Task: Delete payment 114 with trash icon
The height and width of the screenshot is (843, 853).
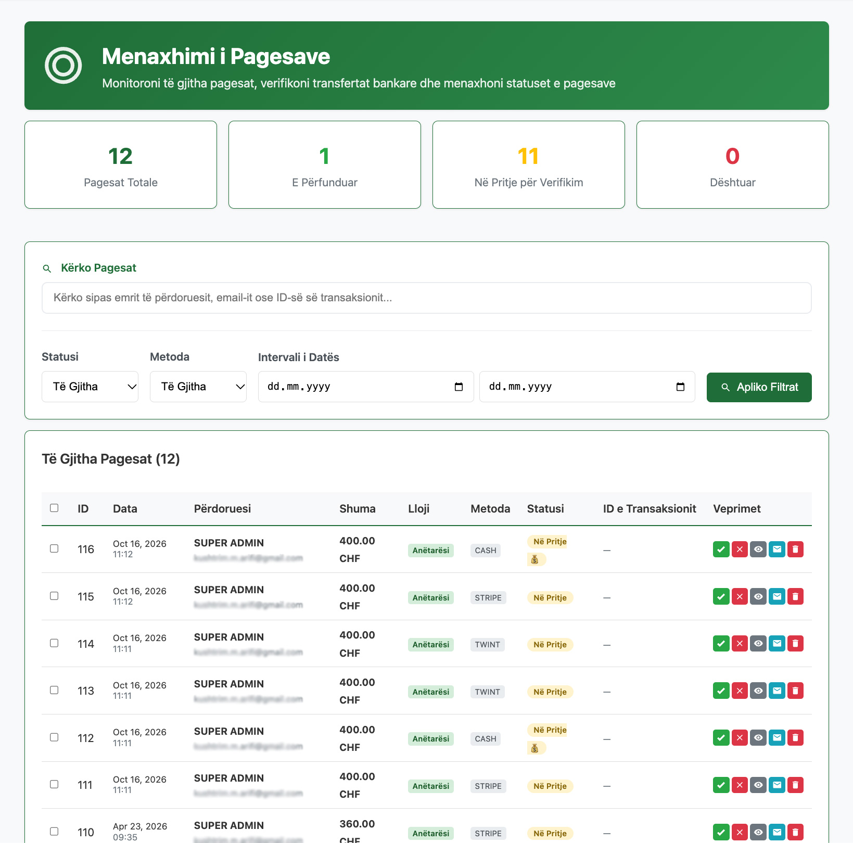Action: (x=795, y=644)
